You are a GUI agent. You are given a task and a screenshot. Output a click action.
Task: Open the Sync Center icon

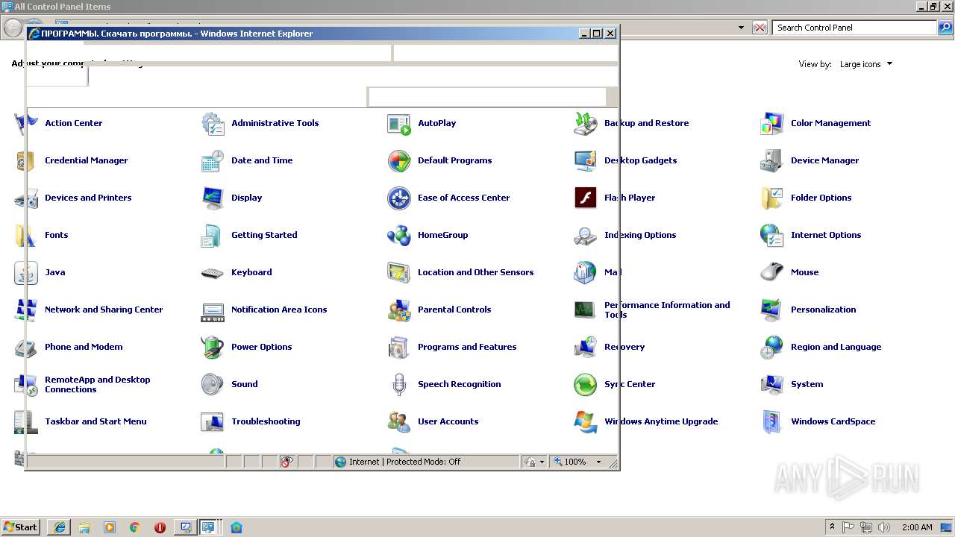(x=586, y=384)
